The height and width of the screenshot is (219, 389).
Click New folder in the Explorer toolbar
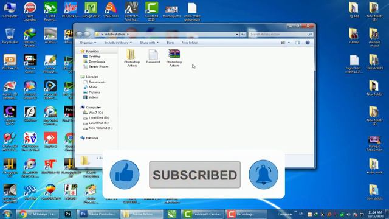[x=190, y=43]
